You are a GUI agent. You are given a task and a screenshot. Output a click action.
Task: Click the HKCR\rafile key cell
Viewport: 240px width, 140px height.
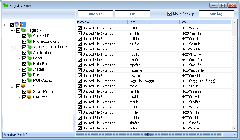(x=190, y=86)
